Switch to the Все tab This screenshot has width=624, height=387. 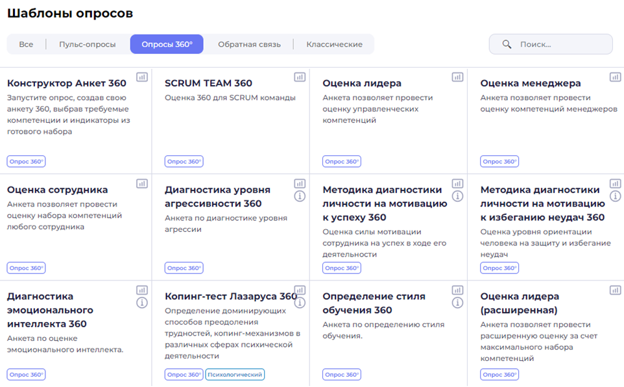[x=26, y=44]
